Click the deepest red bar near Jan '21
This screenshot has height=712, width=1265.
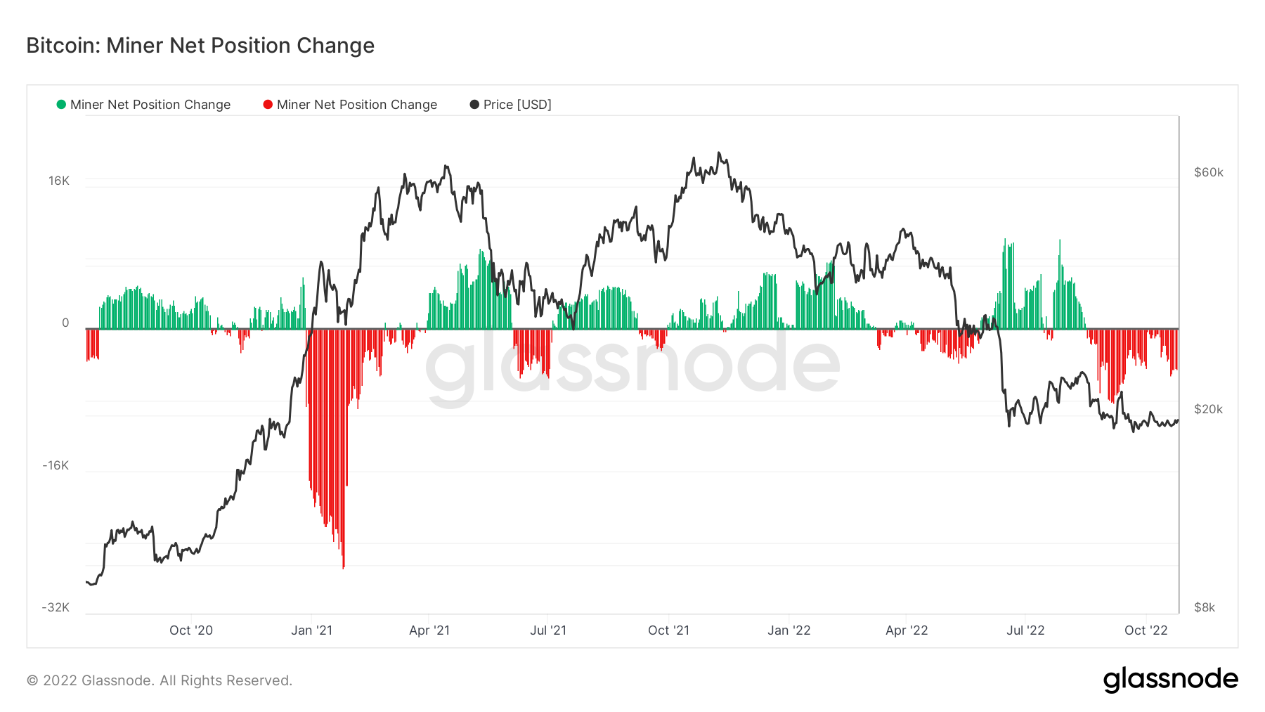343,448
